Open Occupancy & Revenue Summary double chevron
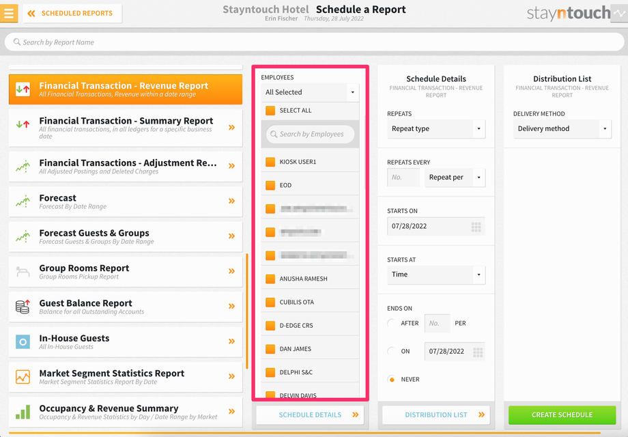Viewport: 628px width, 437px height. coord(231,411)
